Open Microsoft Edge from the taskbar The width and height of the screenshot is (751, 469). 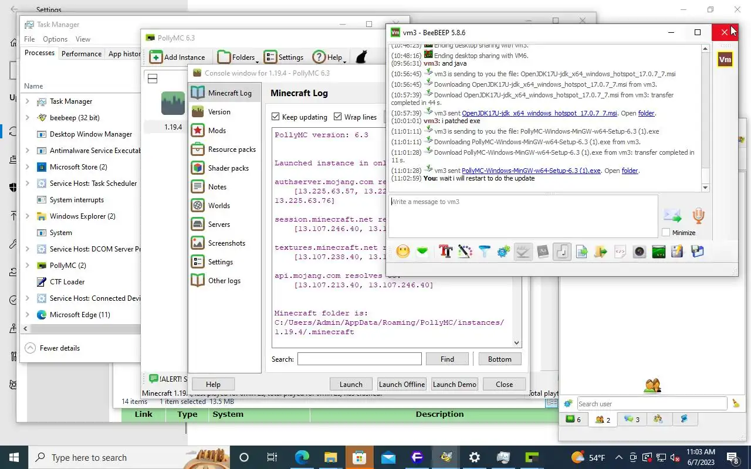click(302, 458)
